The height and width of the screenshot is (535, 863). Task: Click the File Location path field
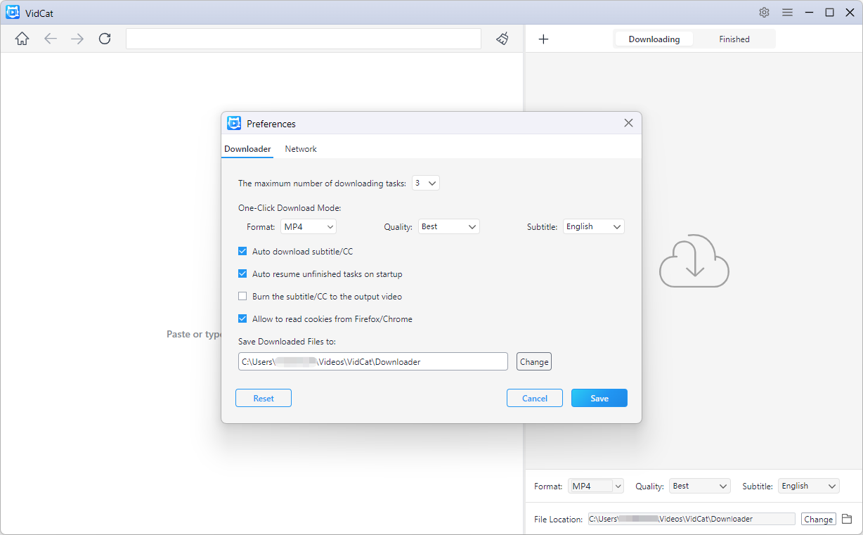[x=692, y=519]
